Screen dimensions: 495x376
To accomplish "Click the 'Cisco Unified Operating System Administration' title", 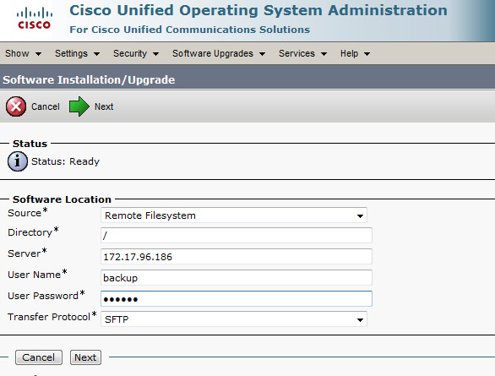I will [258, 10].
